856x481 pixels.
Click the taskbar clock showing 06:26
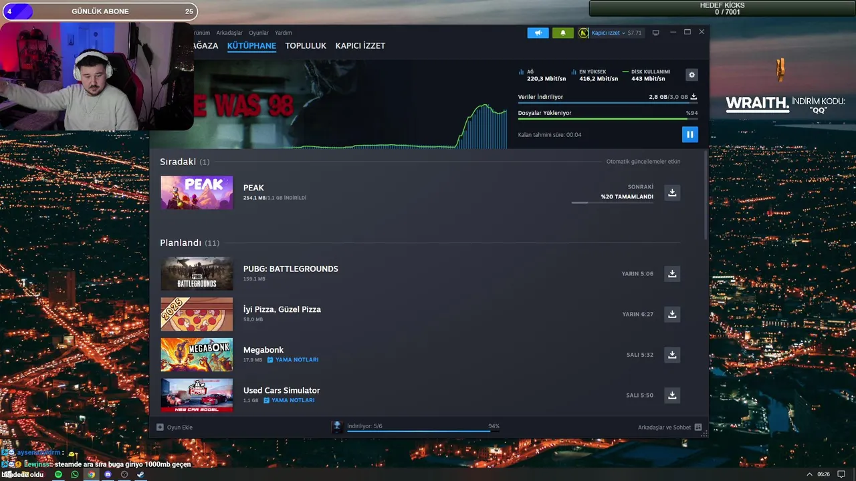pos(823,474)
